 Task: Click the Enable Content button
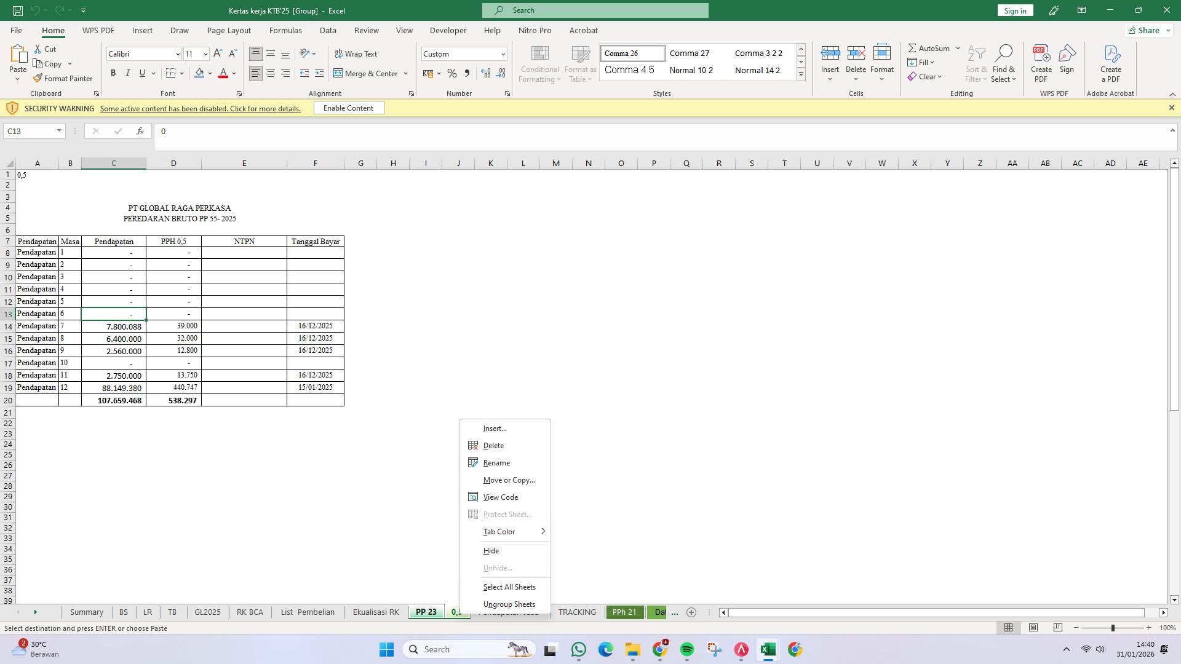click(x=348, y=108)
